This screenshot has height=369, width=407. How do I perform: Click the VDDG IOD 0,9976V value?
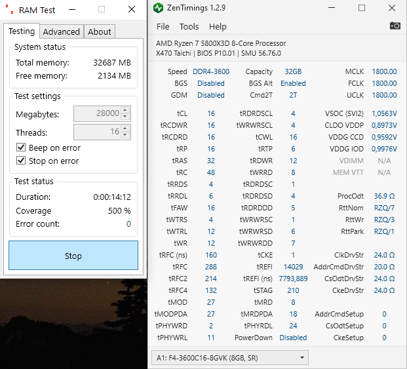pos(384,149)
